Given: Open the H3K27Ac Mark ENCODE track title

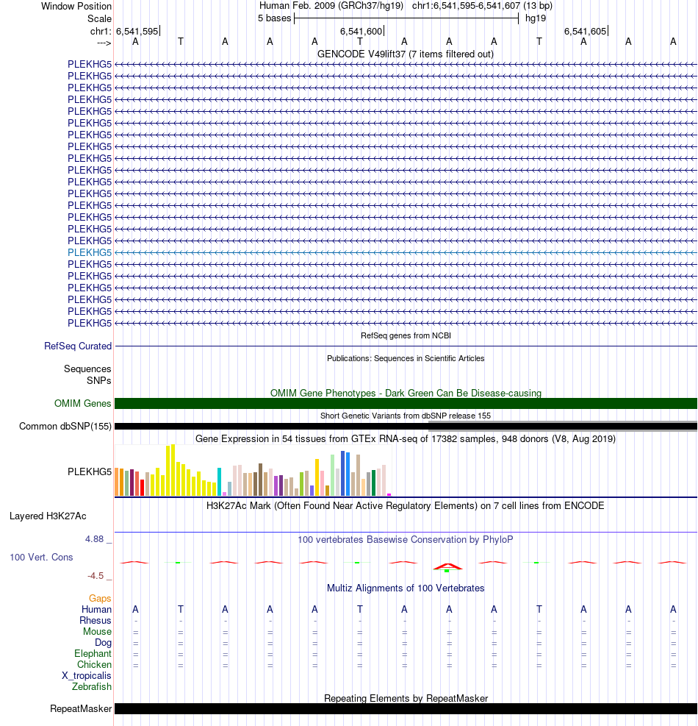Looking at the screenshot, I should tap(405, 505).
